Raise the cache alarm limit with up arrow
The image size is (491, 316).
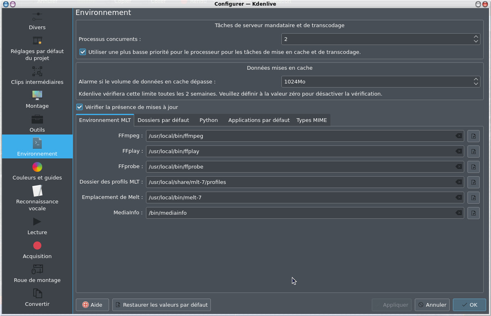476,79
